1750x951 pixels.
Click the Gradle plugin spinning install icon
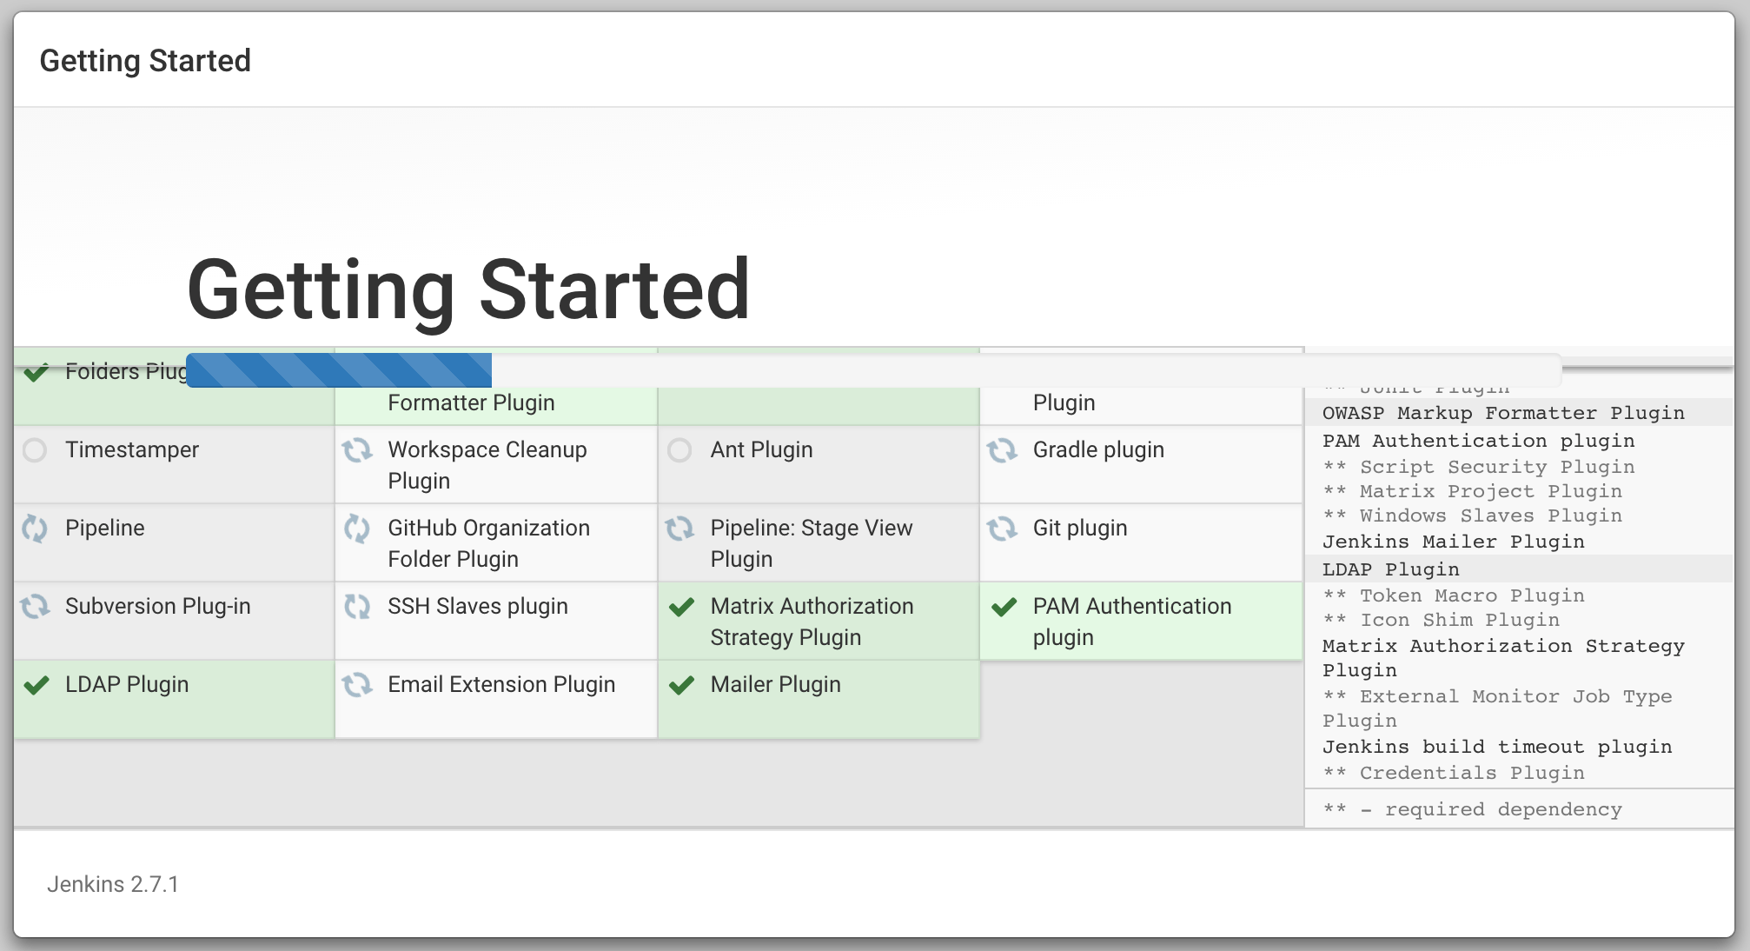[1002, 450]
